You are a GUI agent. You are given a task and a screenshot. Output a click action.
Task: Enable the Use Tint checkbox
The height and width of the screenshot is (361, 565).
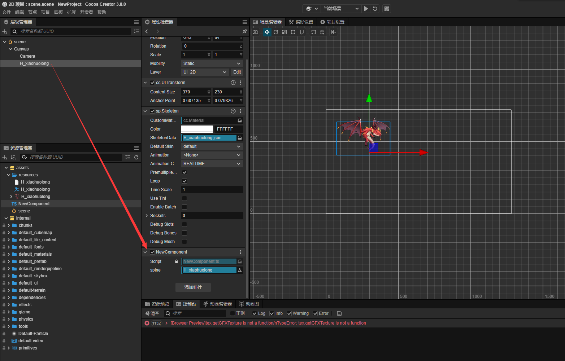pos(184,198)
